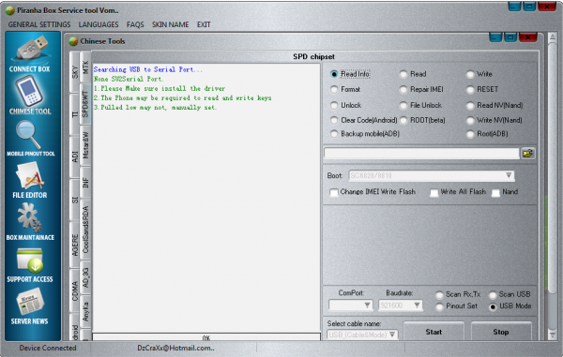
Task: Toggle the Nand checkbox
Action: pyautogui.click(x=495, y=193)
